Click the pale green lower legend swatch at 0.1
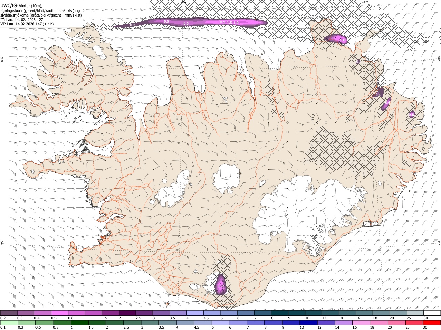 pyautogui.click(x=9, y=322)
